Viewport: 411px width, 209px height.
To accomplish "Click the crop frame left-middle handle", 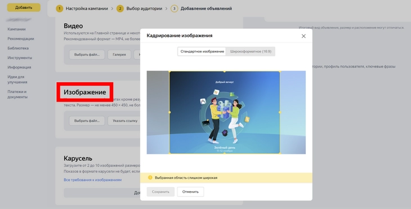I will click(x=169, y=112).
